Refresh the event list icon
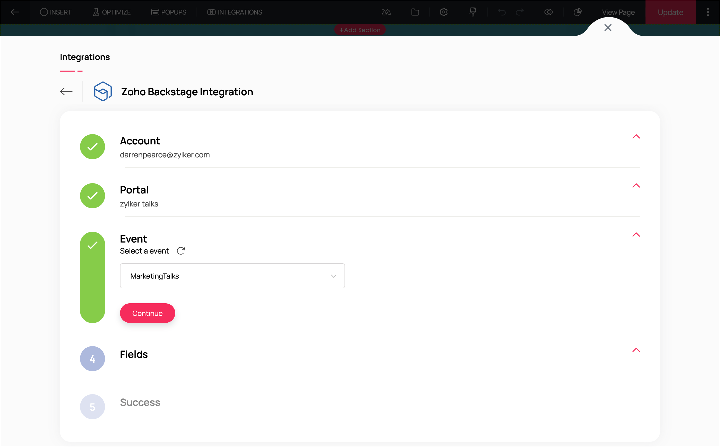Screen dimensions: 720x447 coord(181,251)
